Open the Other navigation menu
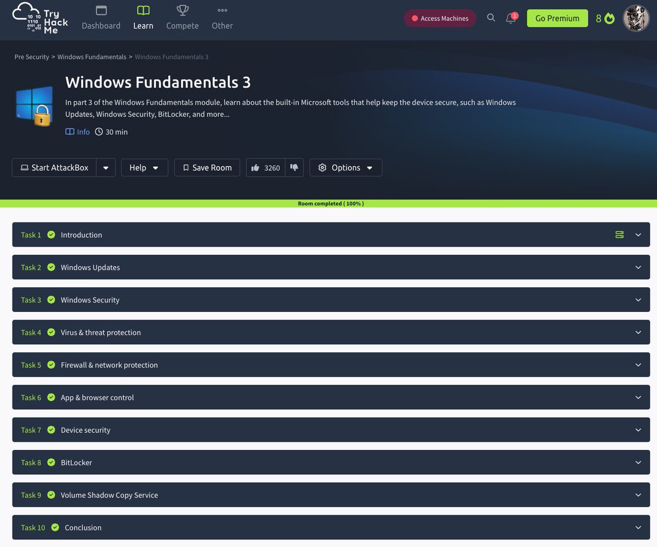This screenshot has width=657, height=547. click(x=222, y=18)
